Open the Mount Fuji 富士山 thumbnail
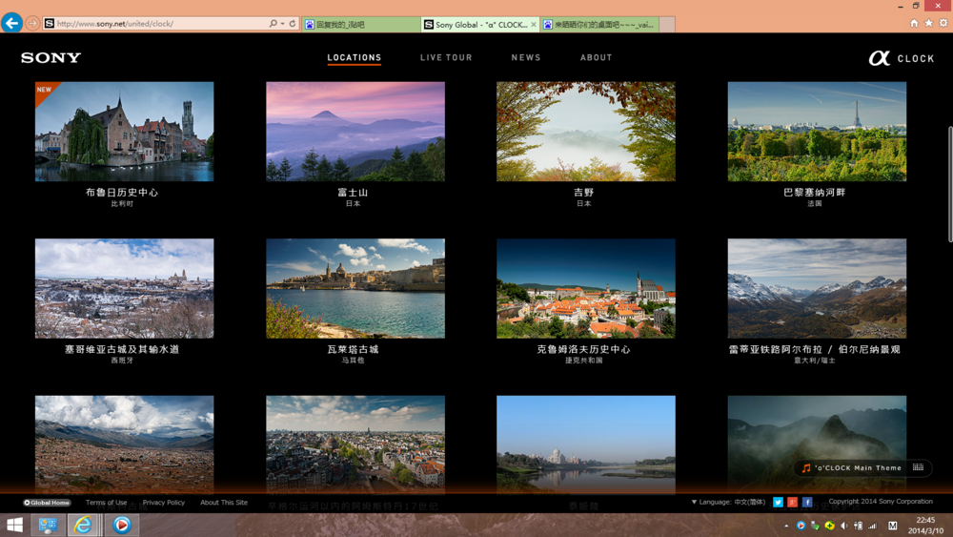953x537 pixels. [355, 132]
